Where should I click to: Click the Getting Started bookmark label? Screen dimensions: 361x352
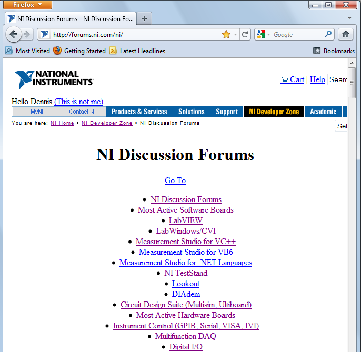point(85,51)
